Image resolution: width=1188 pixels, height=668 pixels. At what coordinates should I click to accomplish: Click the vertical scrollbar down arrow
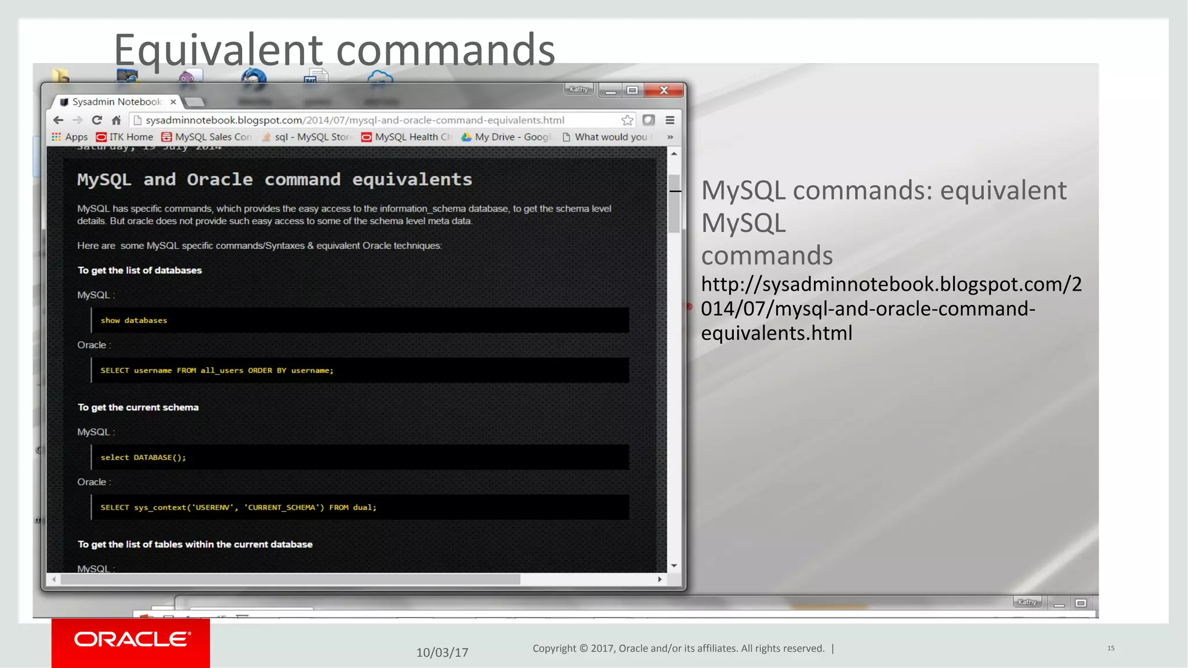pyautogui.click(x=674, y=565)
